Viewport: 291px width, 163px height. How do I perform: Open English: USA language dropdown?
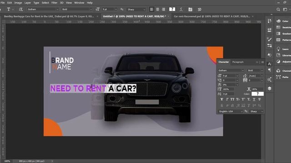(x=231, y=111)
